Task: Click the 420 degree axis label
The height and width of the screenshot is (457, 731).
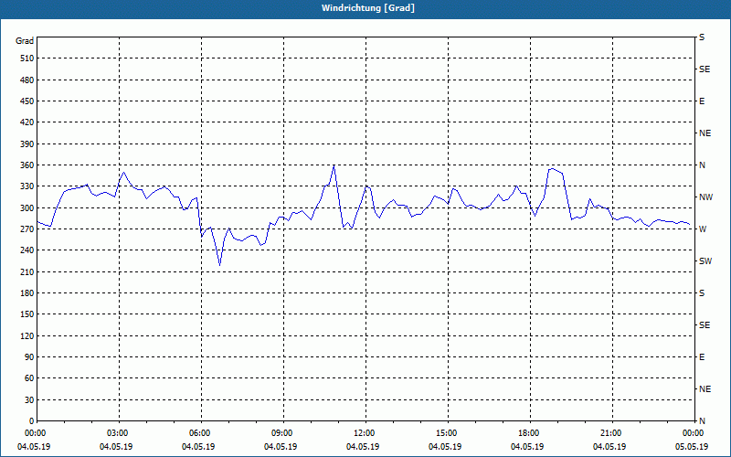Action: pyautogui.click(x=27, y=122)
